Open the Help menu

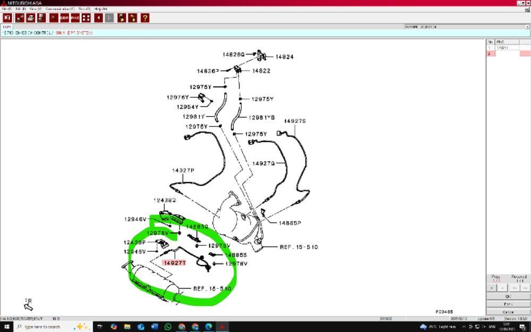click(x=100, y=9)
